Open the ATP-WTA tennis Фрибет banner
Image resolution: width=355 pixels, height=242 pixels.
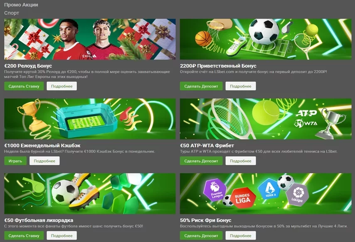266,119
